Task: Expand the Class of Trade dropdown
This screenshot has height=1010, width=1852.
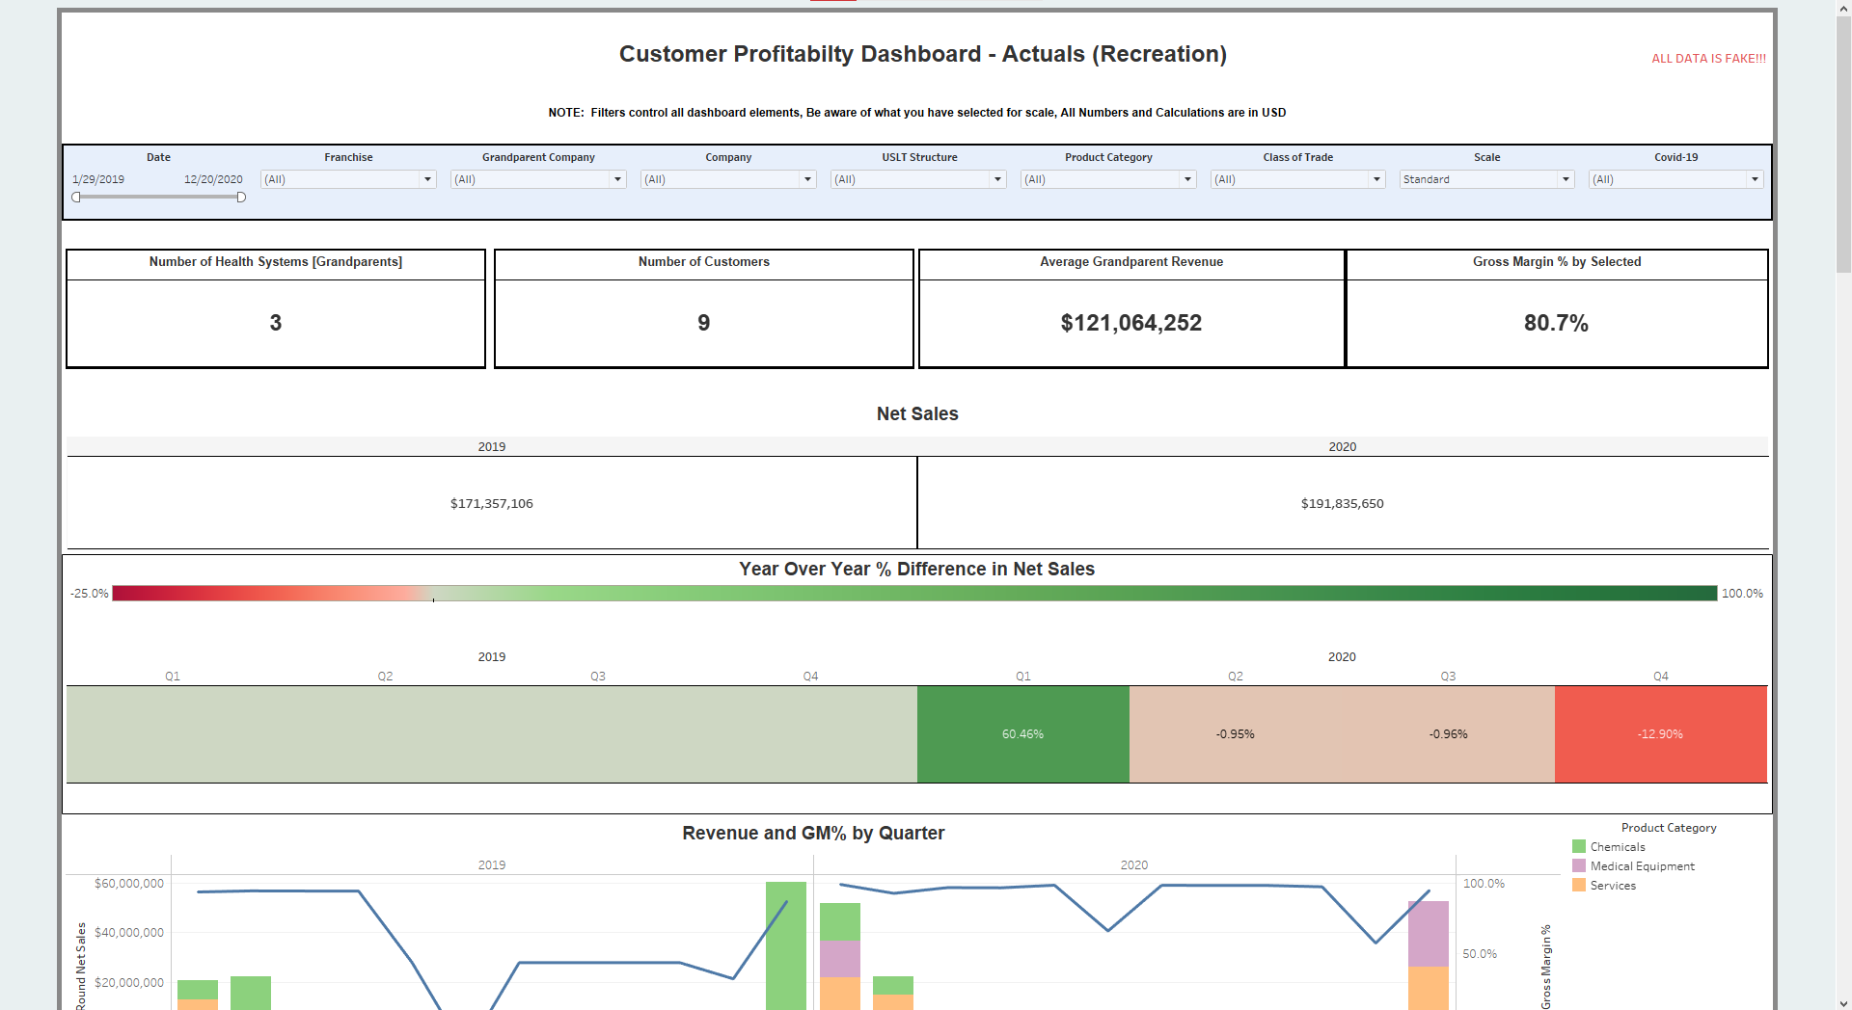Action: [x=1298, y=179]
